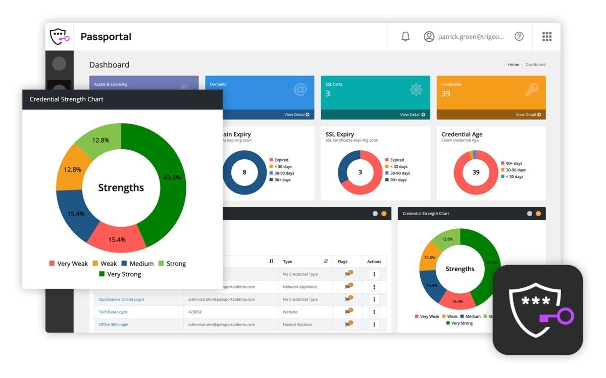Click View Detail on Credentials card
This screenshot has height=378, width=606.
[x=528, y=114]
